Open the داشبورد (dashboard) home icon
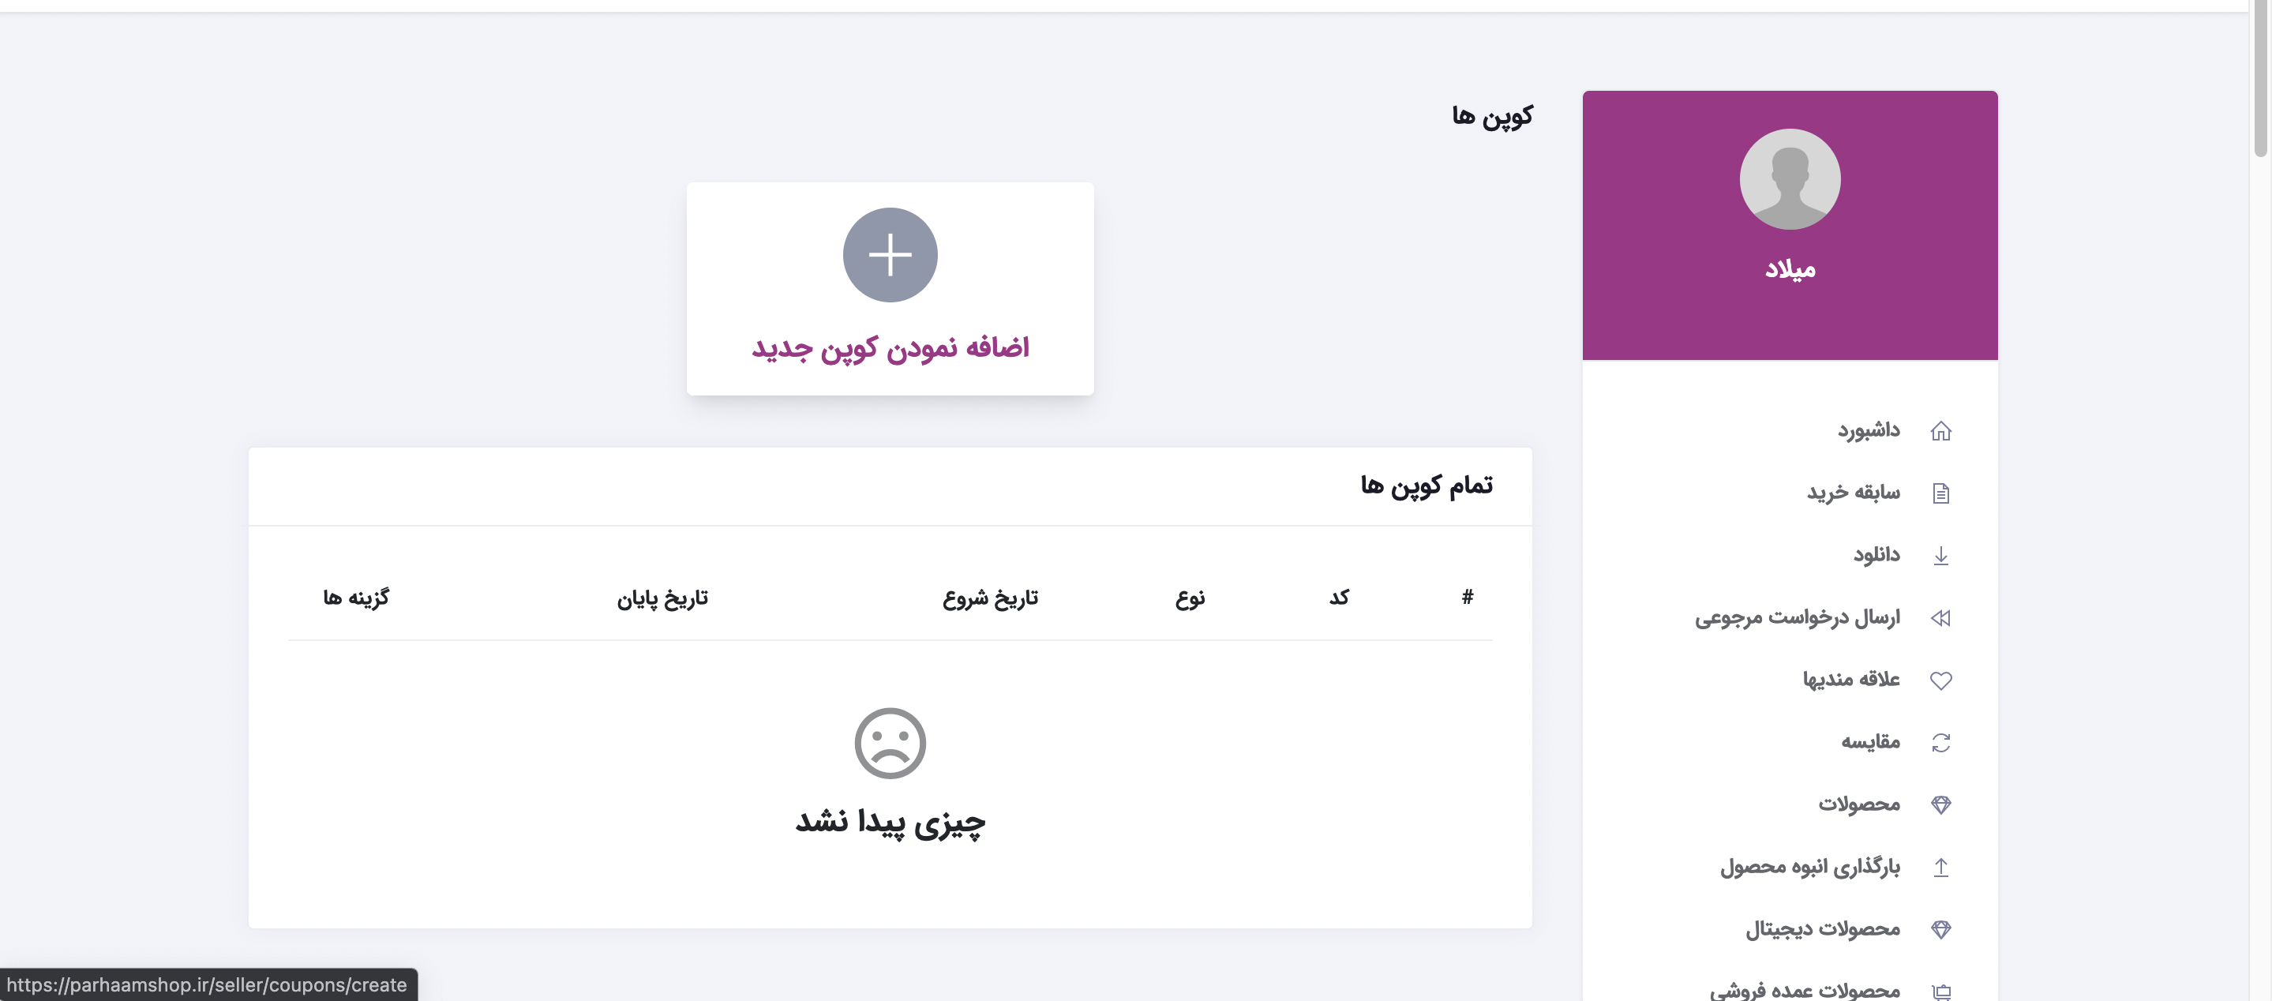 1943,430
